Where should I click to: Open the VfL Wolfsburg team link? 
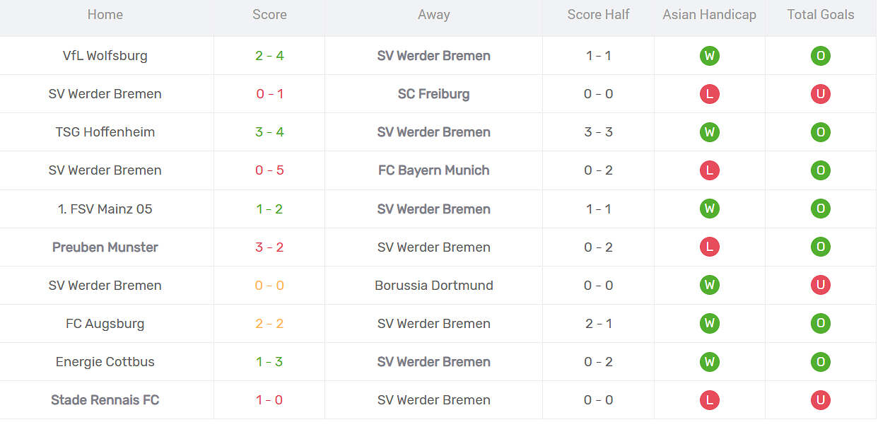[x=105, y=56]
